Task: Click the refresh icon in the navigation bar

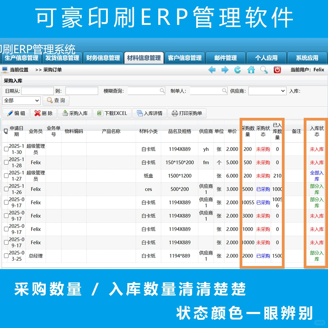Action: 237,70
